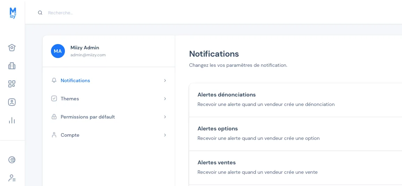The width and height of the screenshot is (402, 186).
Task: Click 'Recevoir une alerte quand un vendeur crée une option'
Action: click(259, 138)
